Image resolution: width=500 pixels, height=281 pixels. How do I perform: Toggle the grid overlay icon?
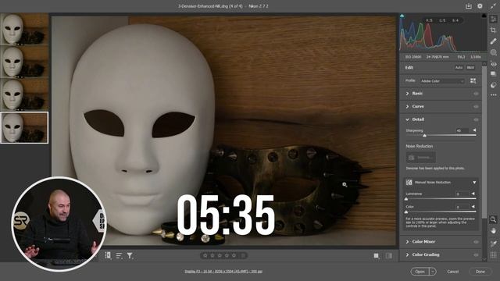493,254
